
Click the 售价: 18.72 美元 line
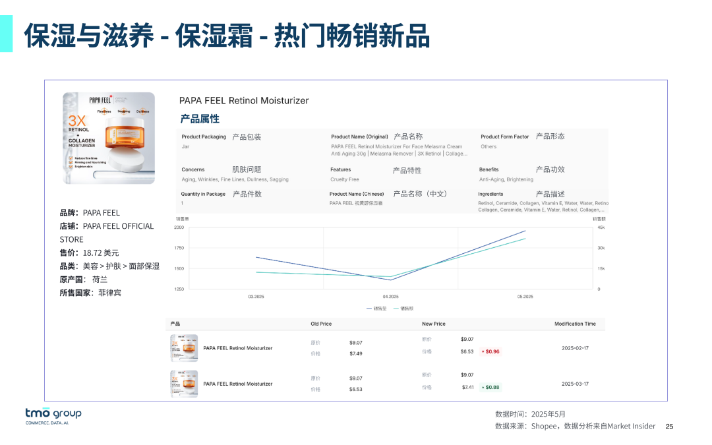tap(90, 253)
